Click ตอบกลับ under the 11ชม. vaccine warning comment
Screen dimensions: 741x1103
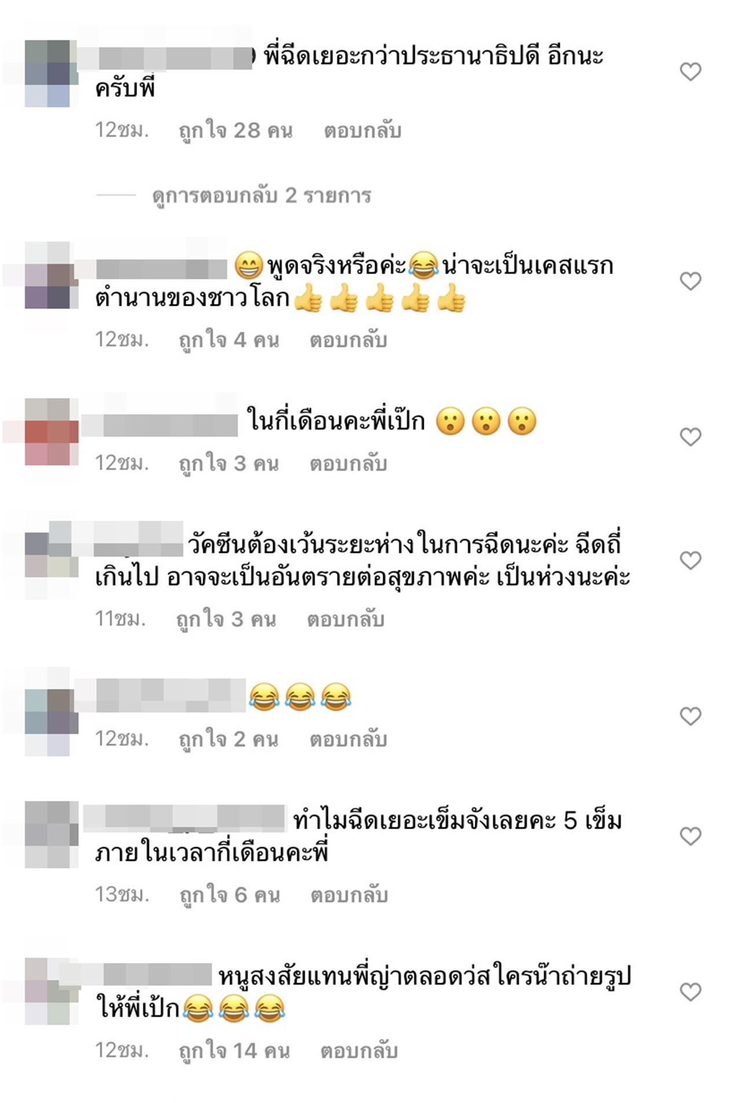346,620
